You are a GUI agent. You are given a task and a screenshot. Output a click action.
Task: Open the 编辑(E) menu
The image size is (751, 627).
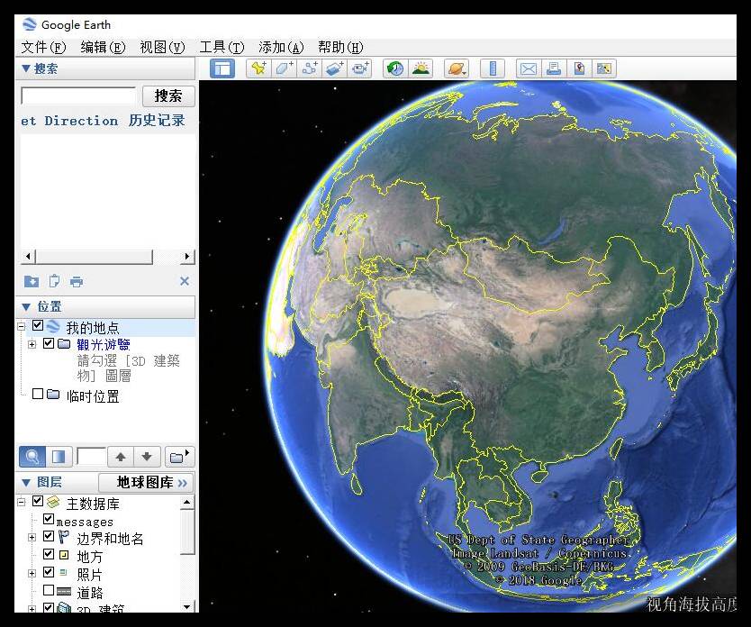click(x=103, y=48)
